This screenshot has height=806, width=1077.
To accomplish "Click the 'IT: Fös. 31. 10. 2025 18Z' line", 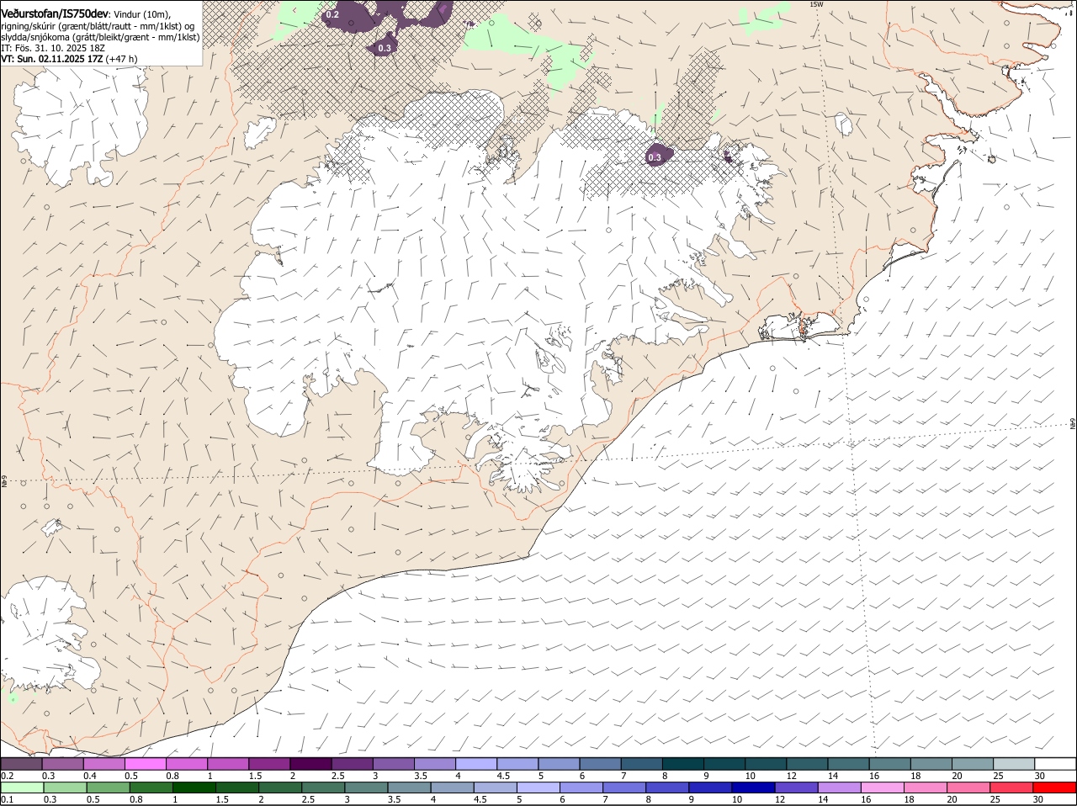I will [x=53, y=48].
